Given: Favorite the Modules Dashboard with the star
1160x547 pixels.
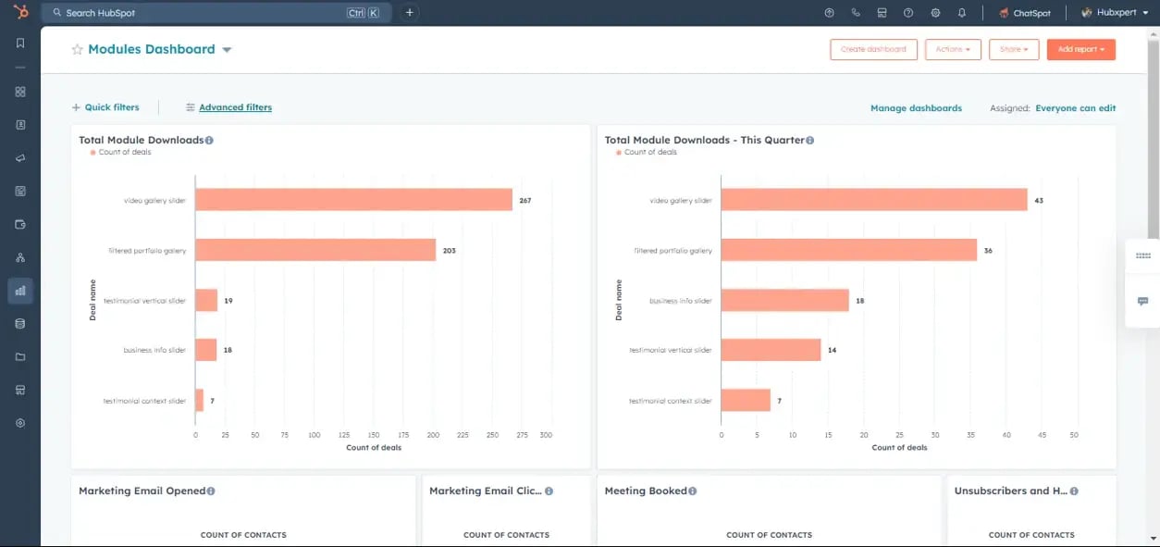Looking at the screenshot, I should click(x=78, y=50).
